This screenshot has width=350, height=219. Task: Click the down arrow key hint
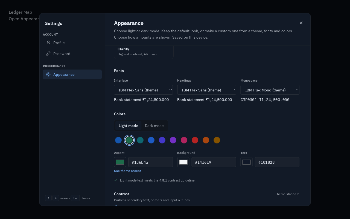56,198
